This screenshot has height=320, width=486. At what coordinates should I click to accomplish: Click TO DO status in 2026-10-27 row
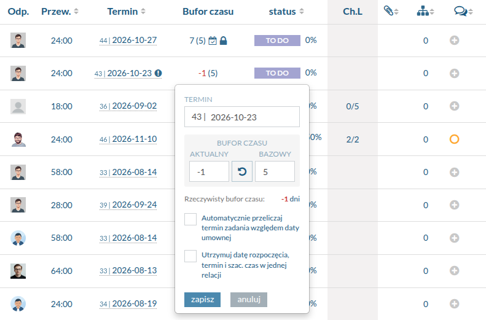[277, 41]
